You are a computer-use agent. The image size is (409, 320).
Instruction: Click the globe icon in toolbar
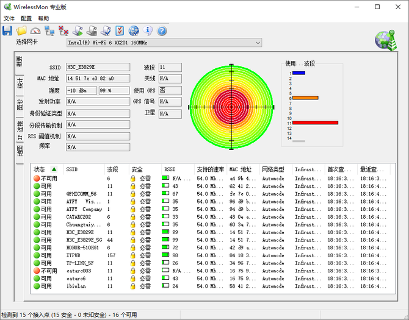[134, 30]
